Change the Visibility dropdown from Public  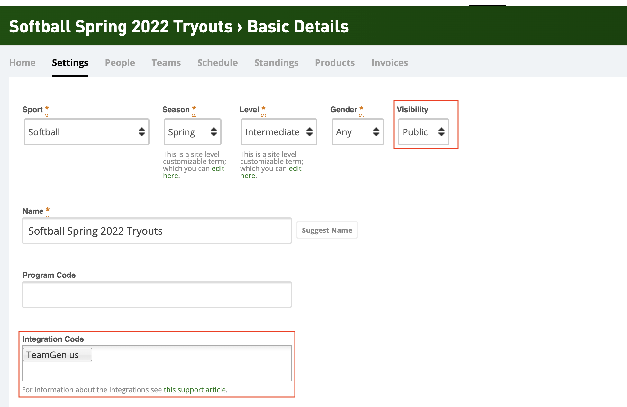(423, 132)
